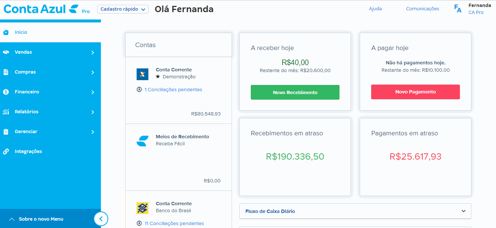Viewport: 496px width, 228px height.
Task: Open the Cadastro rápido dropdown
Action: [123, 9]
